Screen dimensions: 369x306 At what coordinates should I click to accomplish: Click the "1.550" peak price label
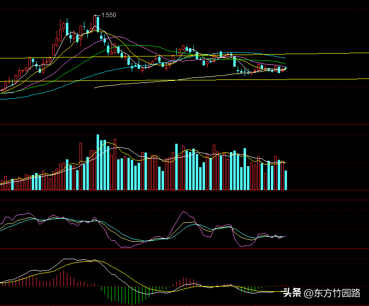point(108,15)
